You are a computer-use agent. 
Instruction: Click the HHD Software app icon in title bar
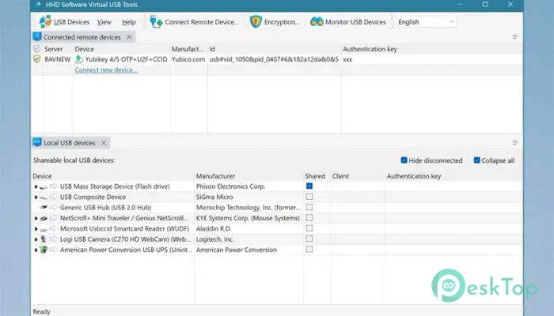click(38, 5)
